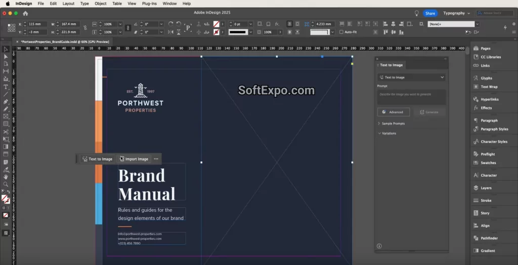This screenshot has width=518, height=265.
Task: Click the rotate 90° clockwise icon
Action: [x=170, y=24]
